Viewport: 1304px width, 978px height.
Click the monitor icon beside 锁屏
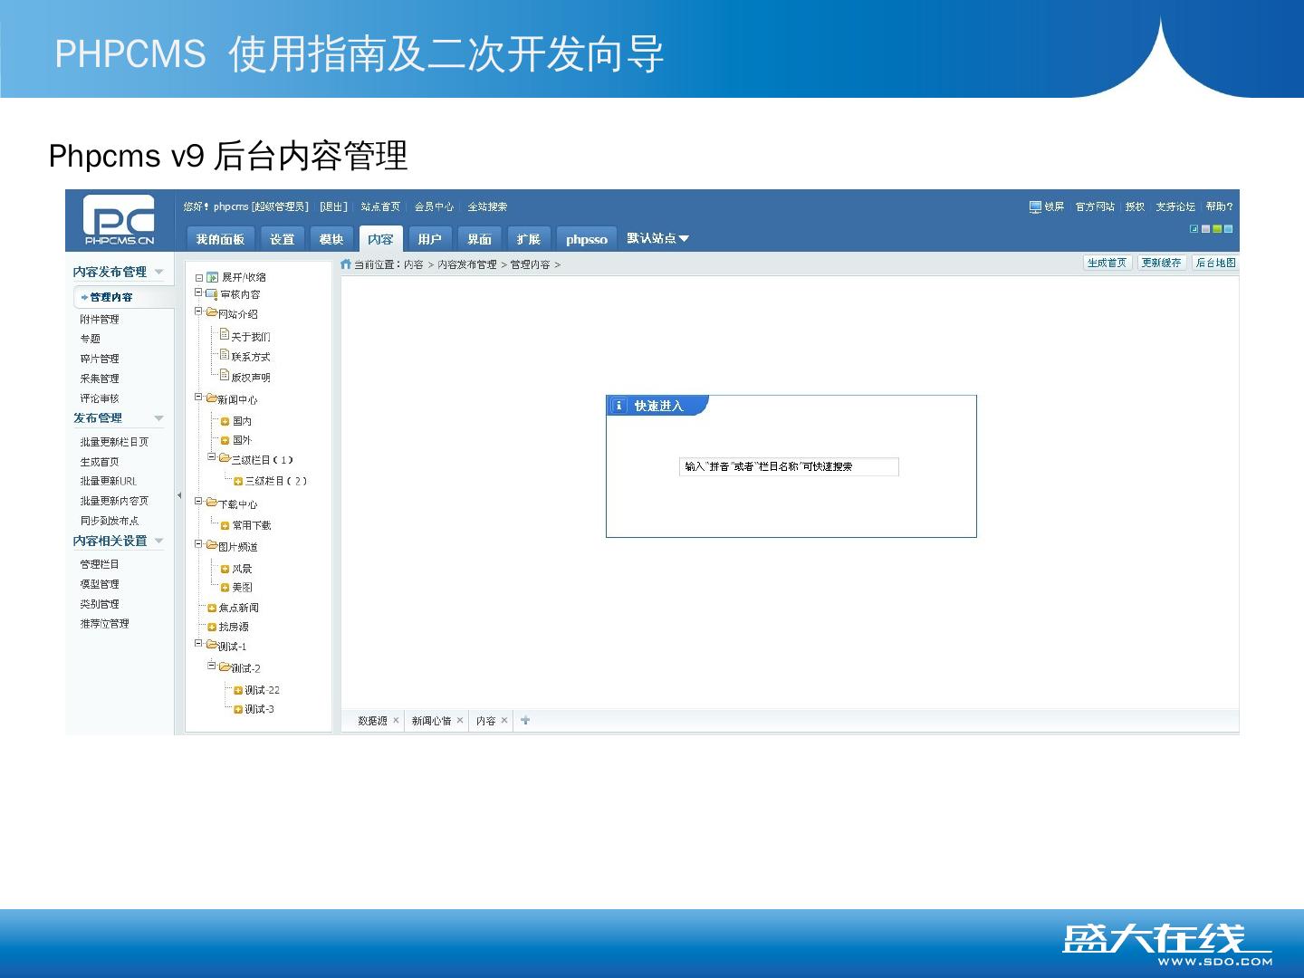pos(1035,207)
